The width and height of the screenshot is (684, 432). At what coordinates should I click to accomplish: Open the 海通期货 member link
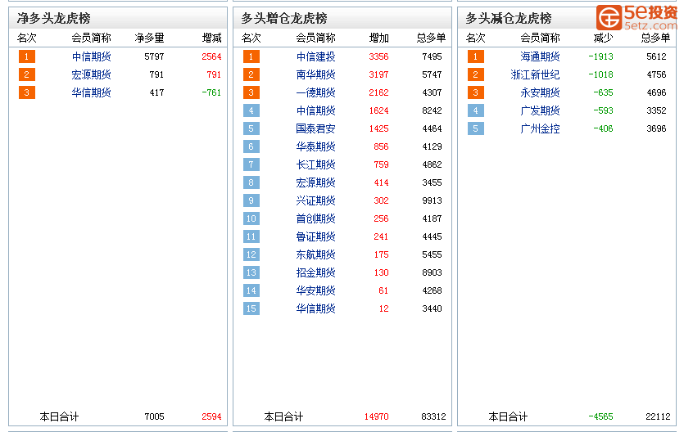coord(540,56)
